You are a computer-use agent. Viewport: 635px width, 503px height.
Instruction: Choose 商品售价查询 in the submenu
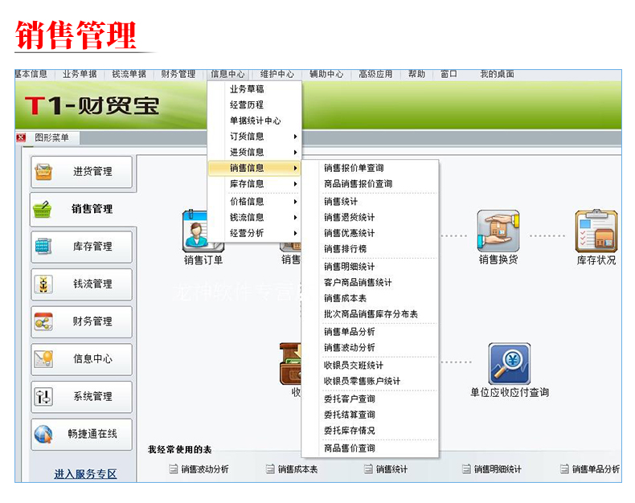coord(370,448)
